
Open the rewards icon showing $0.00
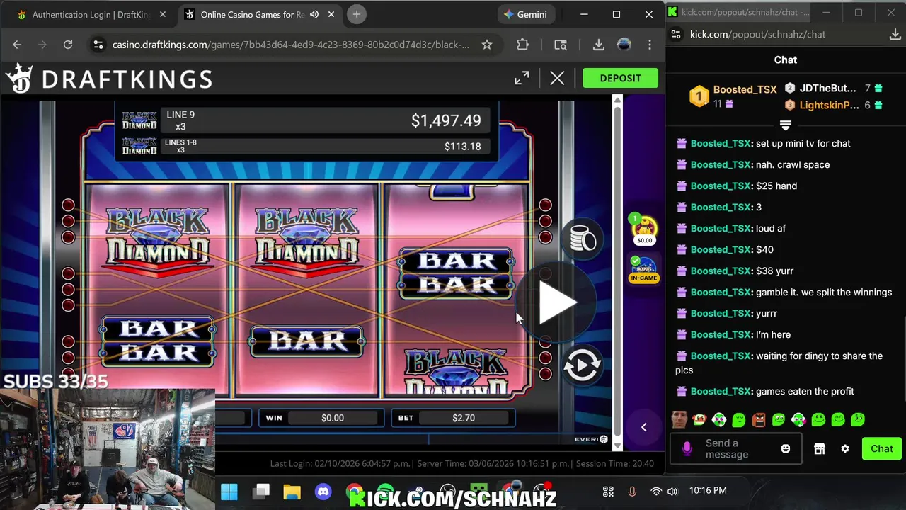pos(644,229)
